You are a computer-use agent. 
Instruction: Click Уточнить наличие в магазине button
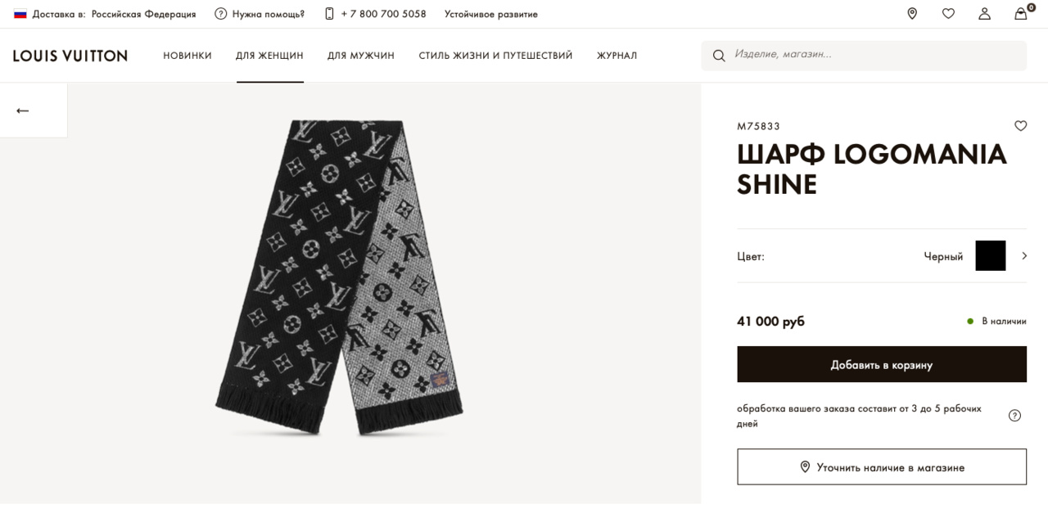882,467
